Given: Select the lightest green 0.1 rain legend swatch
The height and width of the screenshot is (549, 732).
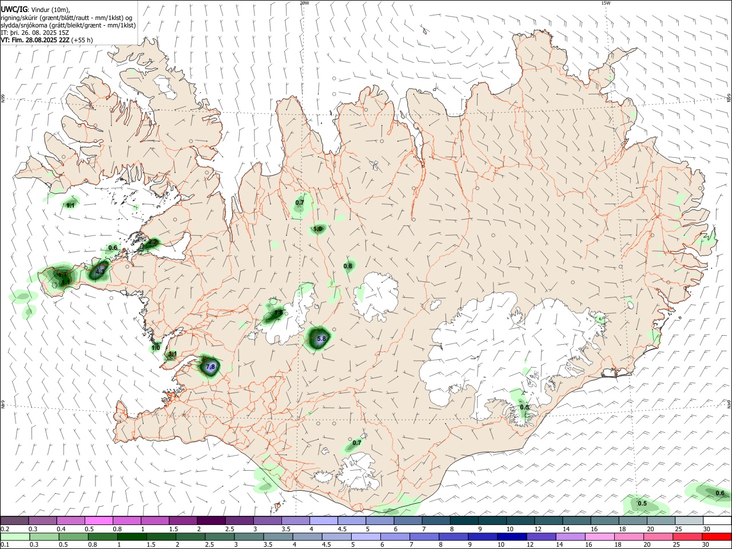Looking at the screenshot, I should 14,537.
